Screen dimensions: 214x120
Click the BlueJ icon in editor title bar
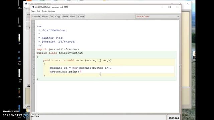[x=33, y=7]
